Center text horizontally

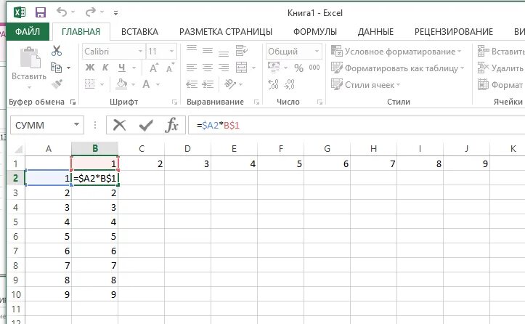pos(208,68)
